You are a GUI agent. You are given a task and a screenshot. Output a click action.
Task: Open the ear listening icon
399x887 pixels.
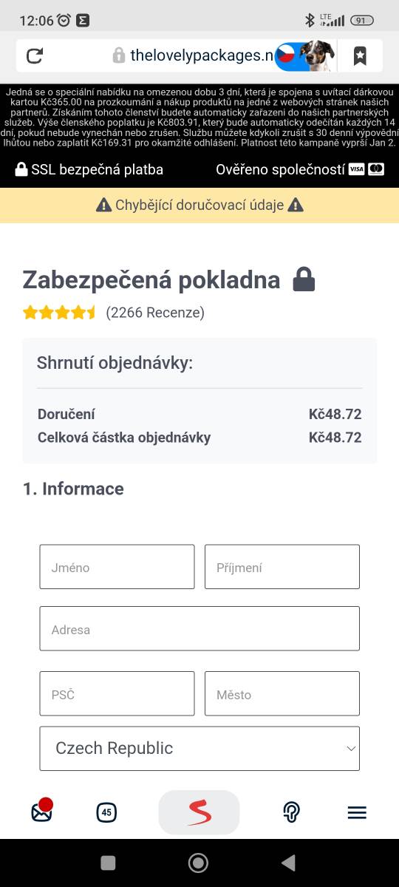tap(292, 812)
